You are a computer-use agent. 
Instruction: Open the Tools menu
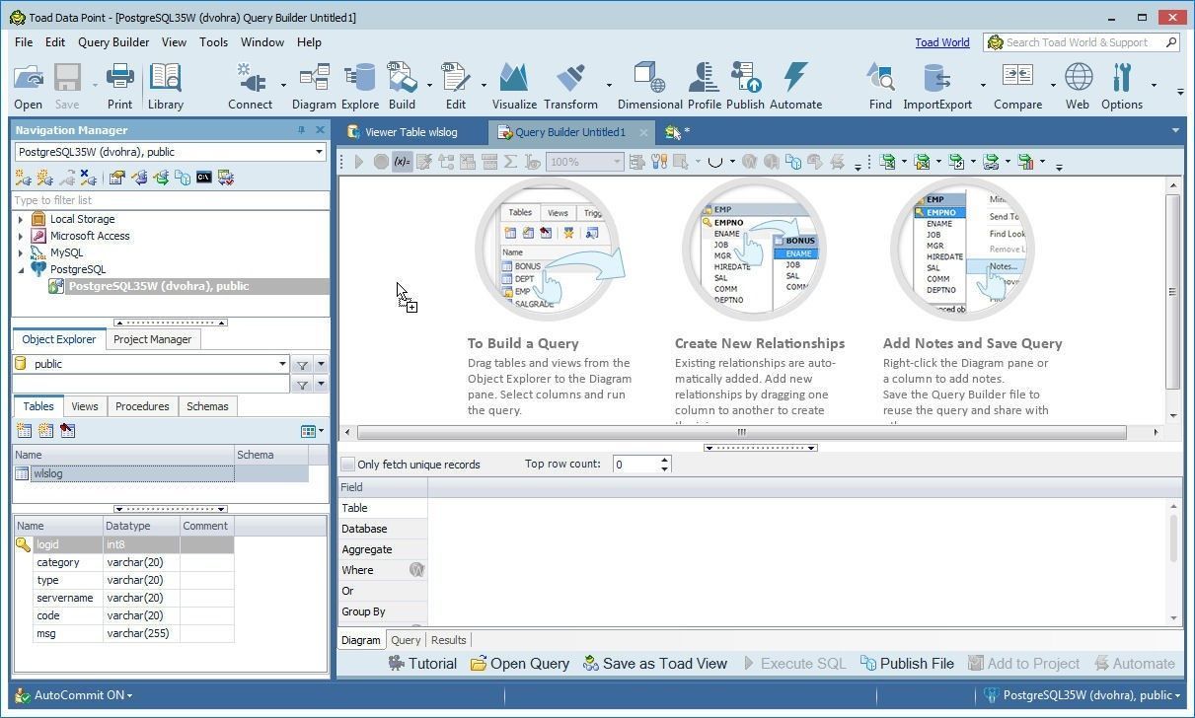pos(213,42)
